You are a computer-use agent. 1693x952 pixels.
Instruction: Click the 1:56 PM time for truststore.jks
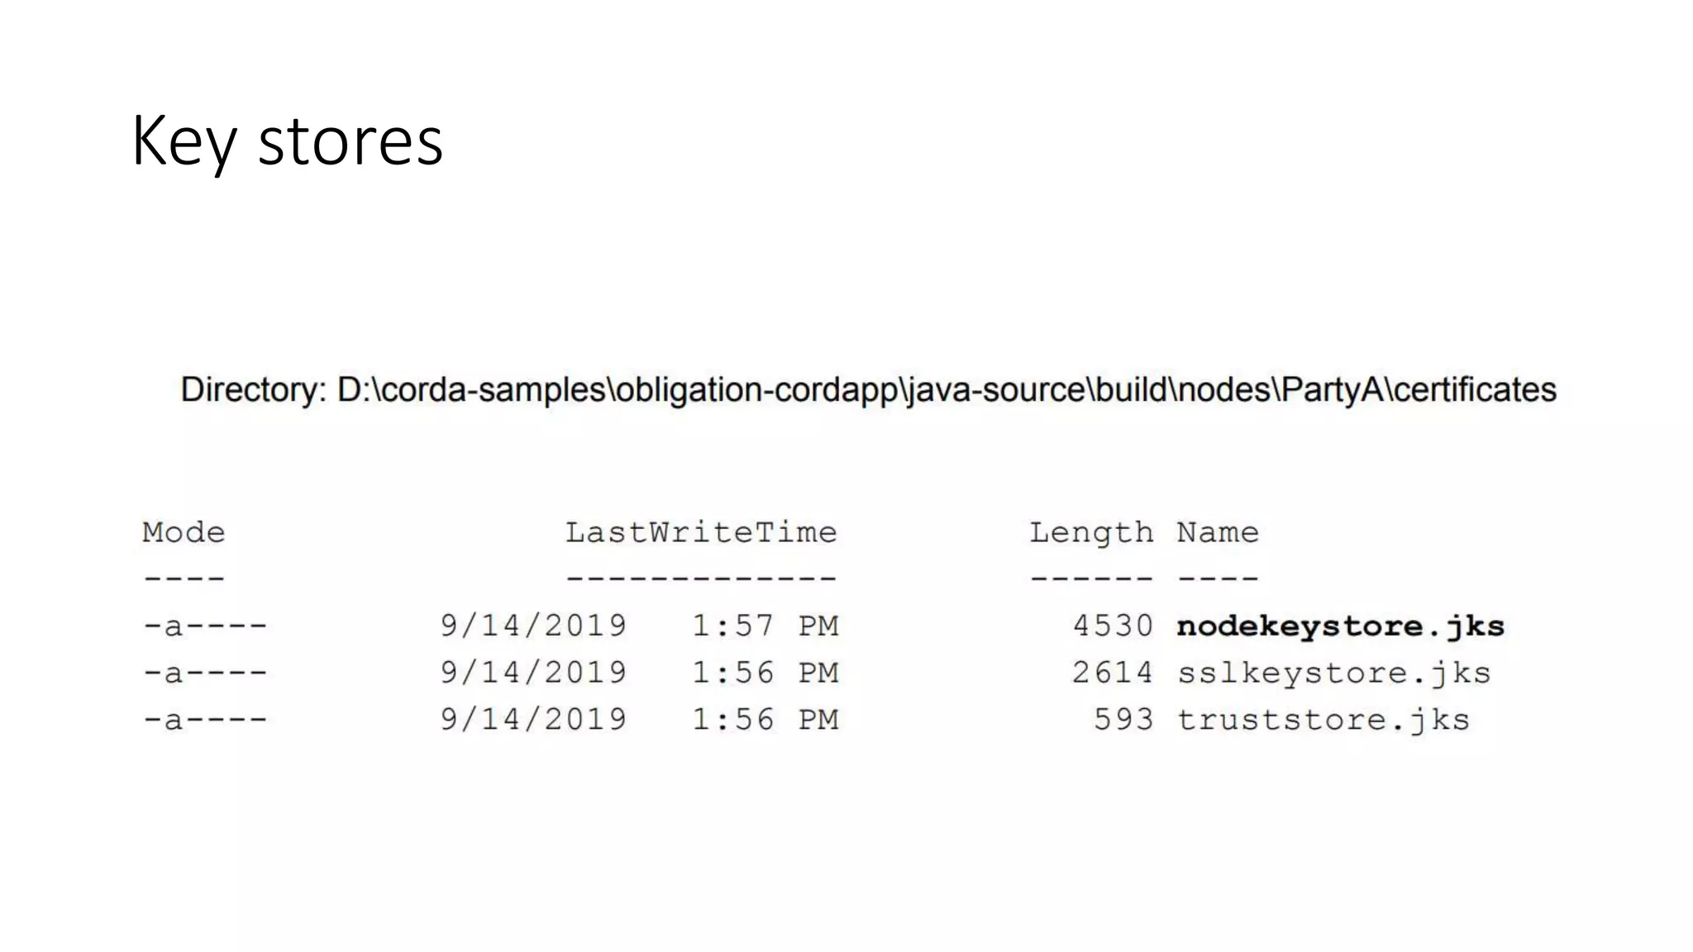pyautogui.click(x=765, y=720)
